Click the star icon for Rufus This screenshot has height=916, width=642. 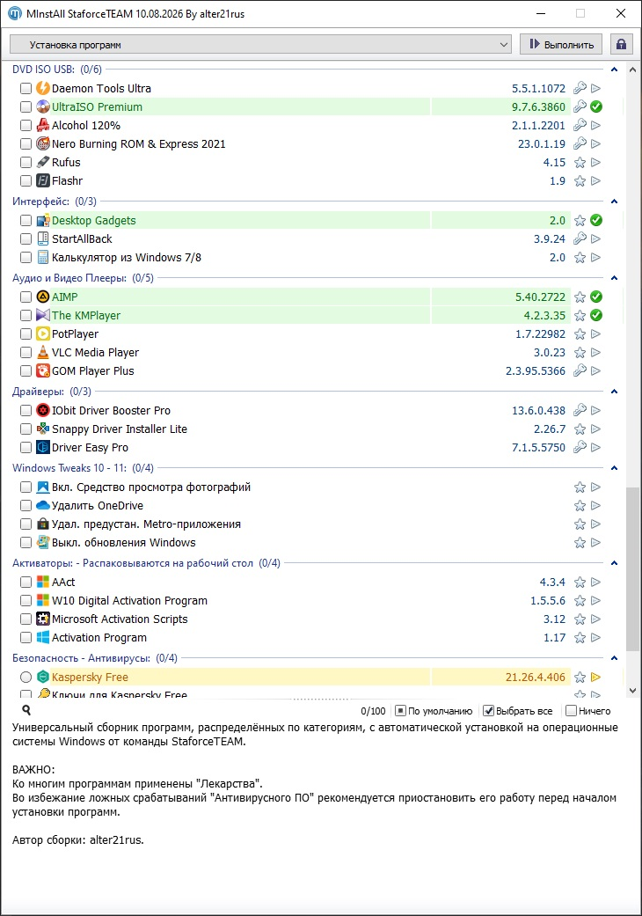[580, 163]
